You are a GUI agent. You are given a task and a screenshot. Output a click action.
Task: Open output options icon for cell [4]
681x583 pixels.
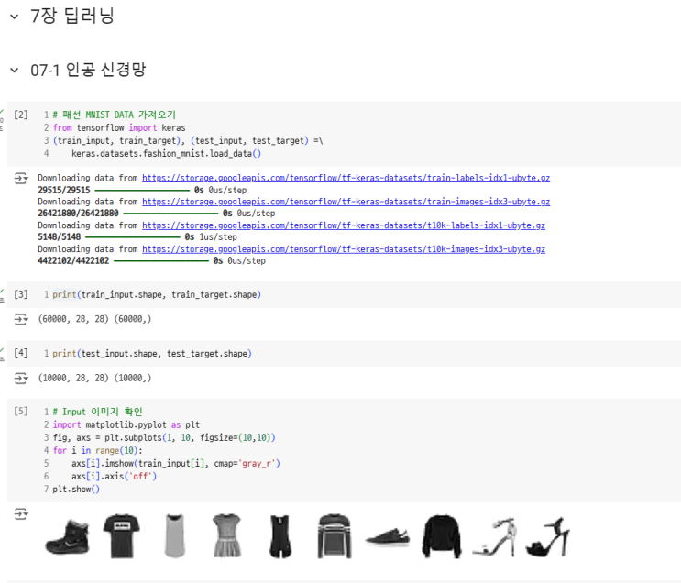(21, 378)
